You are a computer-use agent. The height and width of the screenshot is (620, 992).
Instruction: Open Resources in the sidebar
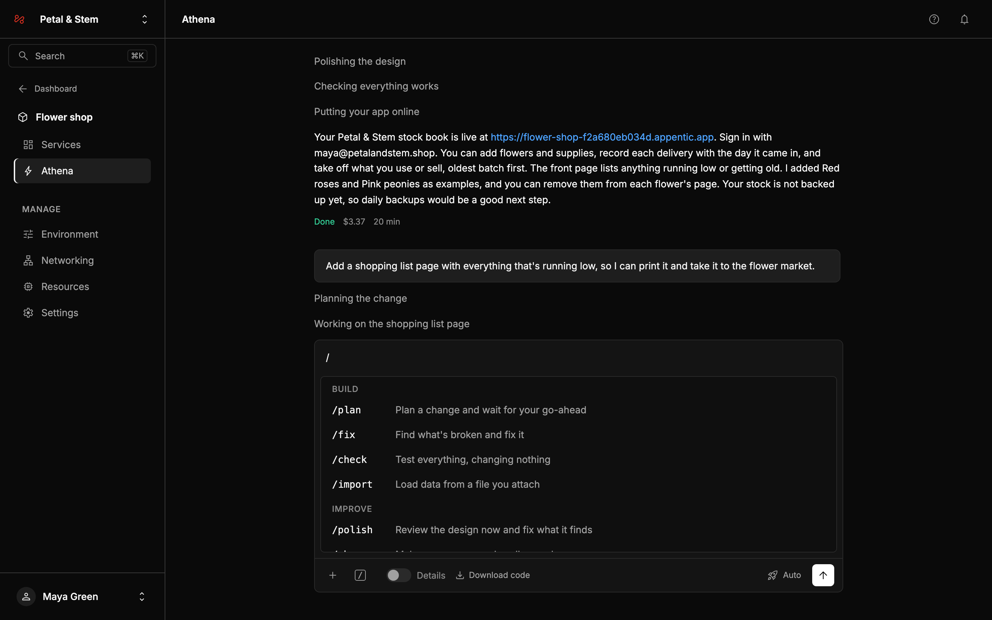click(x=82, y=287)
